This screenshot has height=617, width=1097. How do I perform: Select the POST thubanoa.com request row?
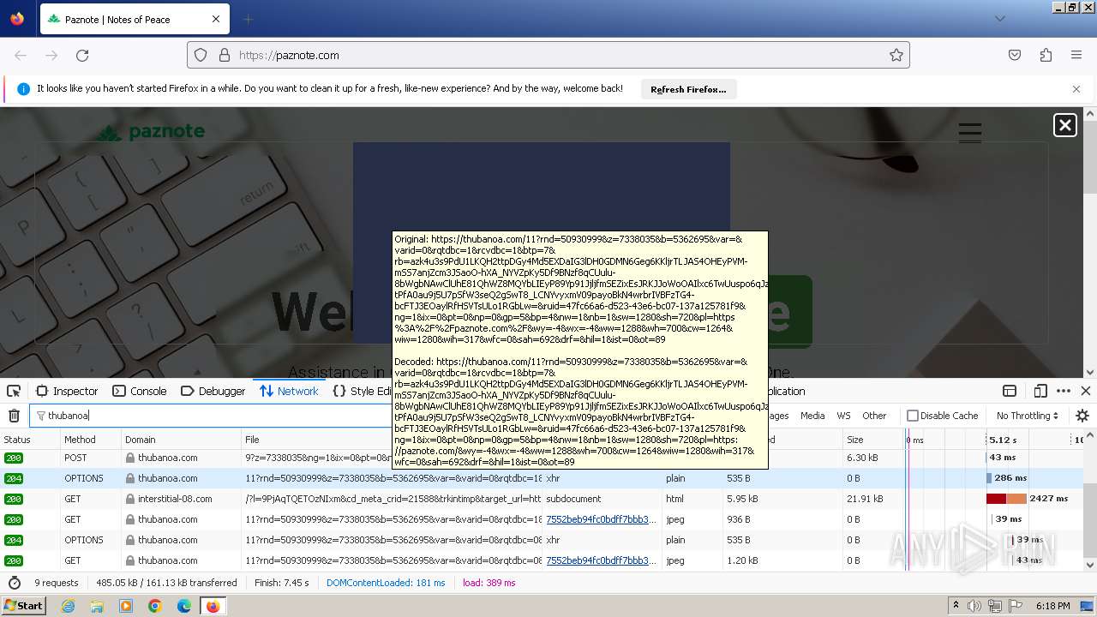pyautogui.click(x=542, y=458)
